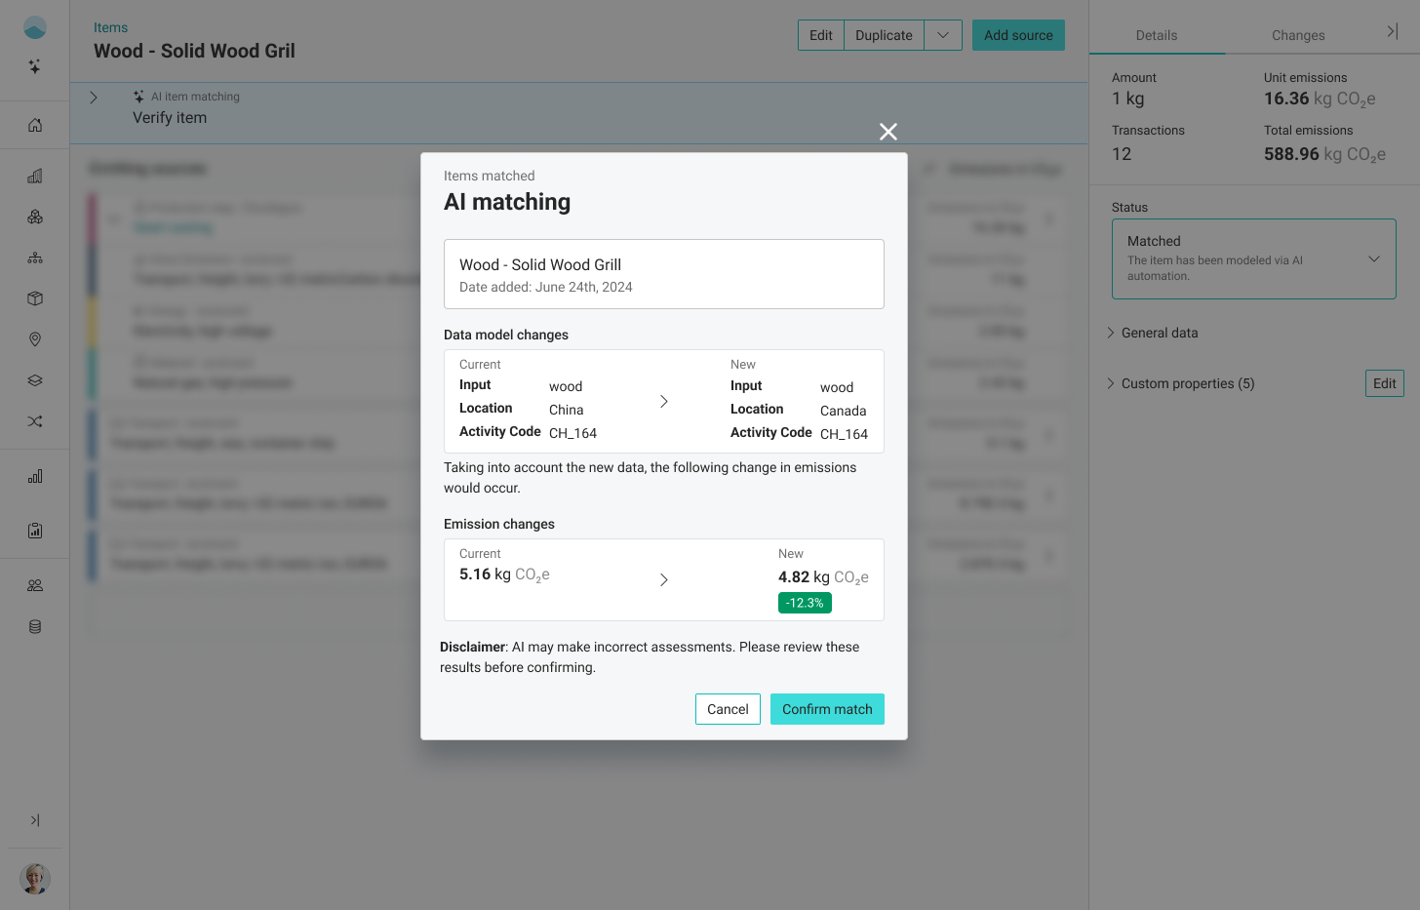Open the database icon in the sidebar
The image size is (1420, 910).
[35, 626]
